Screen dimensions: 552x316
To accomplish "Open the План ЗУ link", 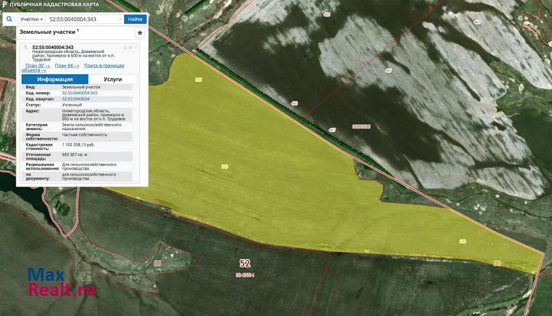I will pos(37,65).
